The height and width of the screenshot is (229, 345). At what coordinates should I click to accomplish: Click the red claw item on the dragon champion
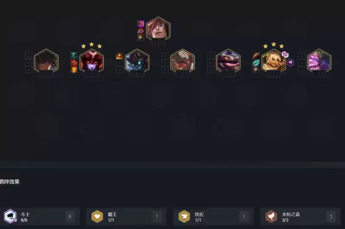74,63
